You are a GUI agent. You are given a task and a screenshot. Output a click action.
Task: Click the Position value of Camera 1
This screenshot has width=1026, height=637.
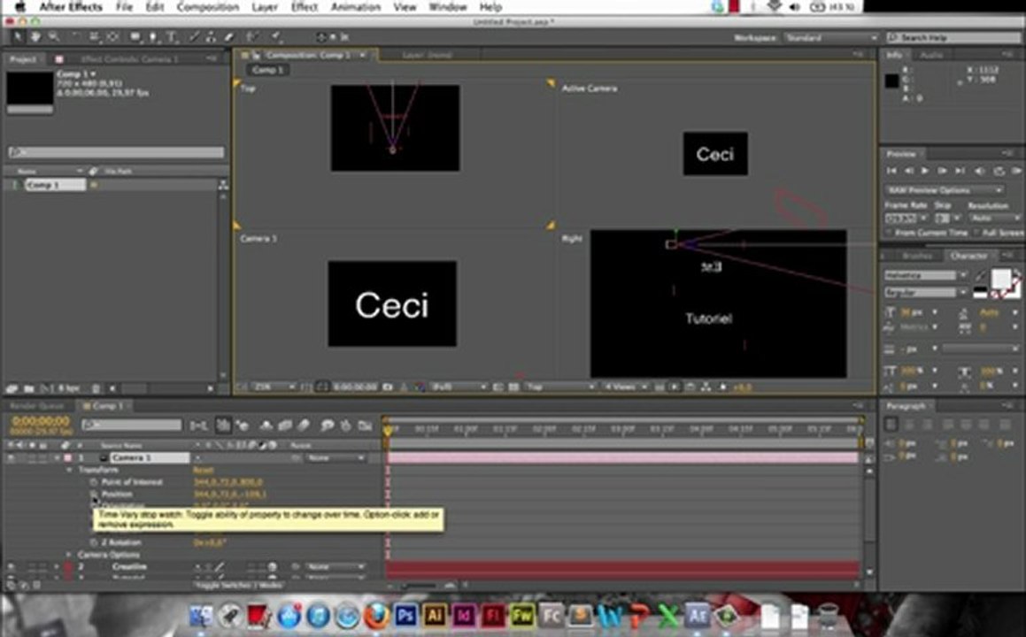(229, 494)
